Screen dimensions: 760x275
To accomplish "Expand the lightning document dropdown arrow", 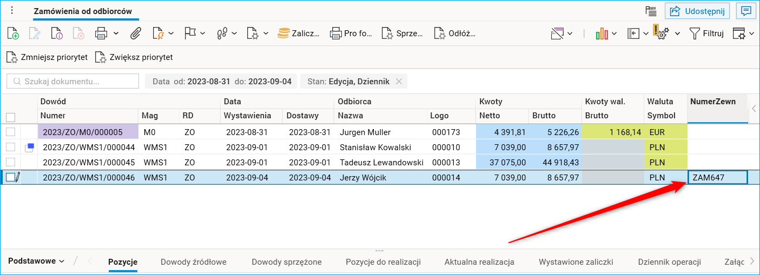I will click(x=171, y=33).
